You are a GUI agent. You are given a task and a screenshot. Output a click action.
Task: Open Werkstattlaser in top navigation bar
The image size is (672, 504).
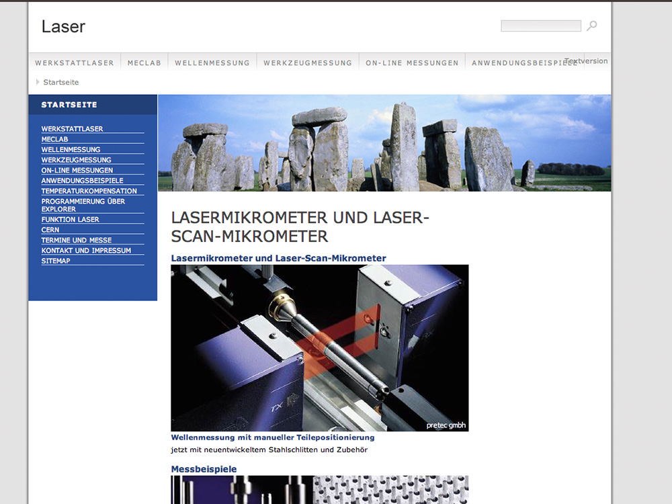pyautogui.click(x=75, y=63)
